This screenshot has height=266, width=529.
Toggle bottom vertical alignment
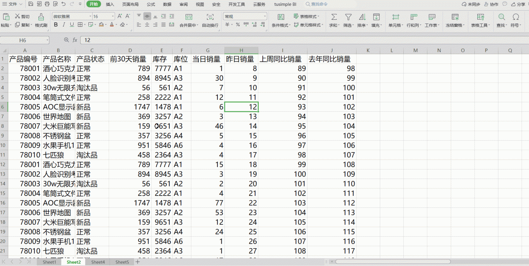(x=155, y=16)
